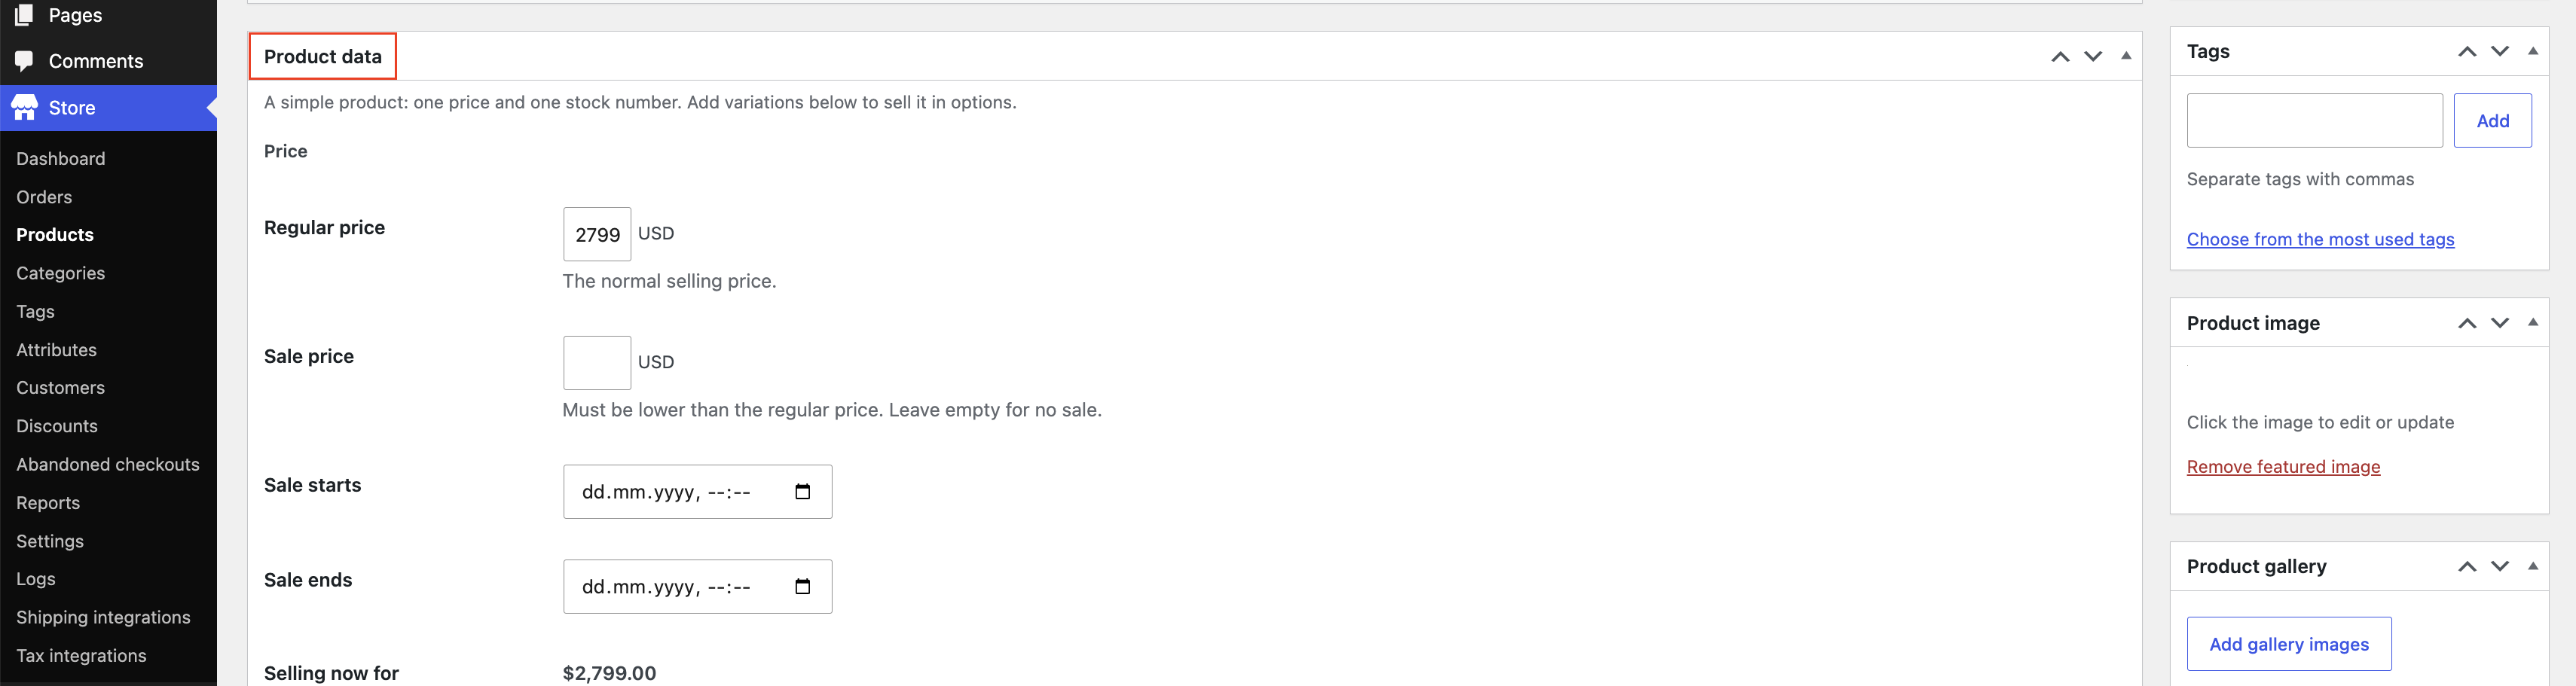Open Abandoned checkouts page
The width and height of the screenshot is (2576, 686).
tap(108, 465)
